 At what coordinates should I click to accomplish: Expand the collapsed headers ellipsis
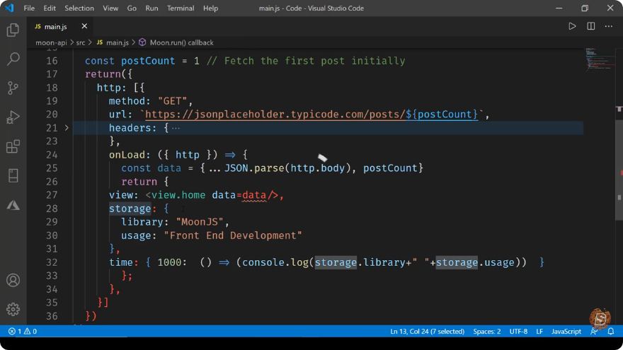(x=176, y=128)
